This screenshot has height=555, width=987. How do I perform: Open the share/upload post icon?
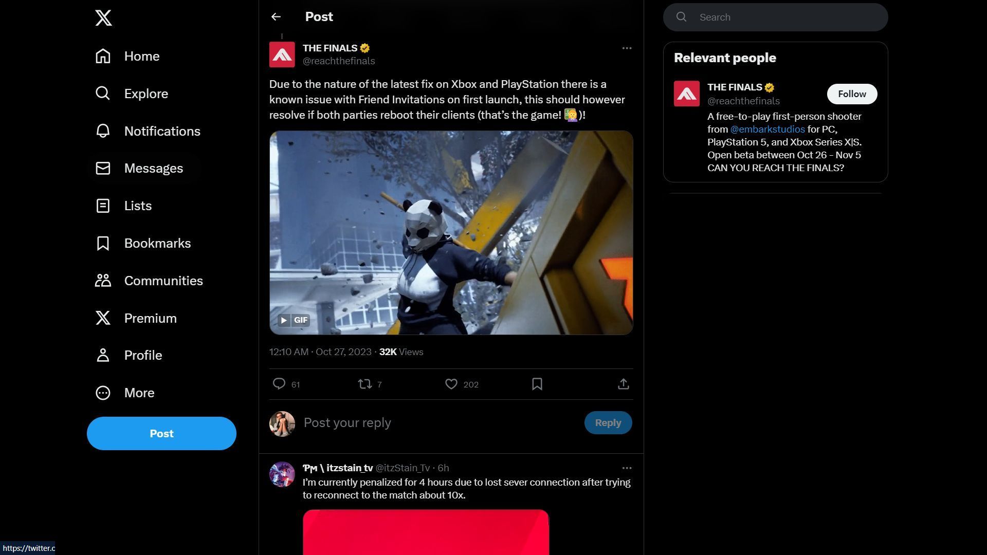coord(624,384)
